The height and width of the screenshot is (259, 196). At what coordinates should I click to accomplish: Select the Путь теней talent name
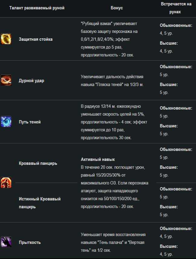(x=30, y=122)
